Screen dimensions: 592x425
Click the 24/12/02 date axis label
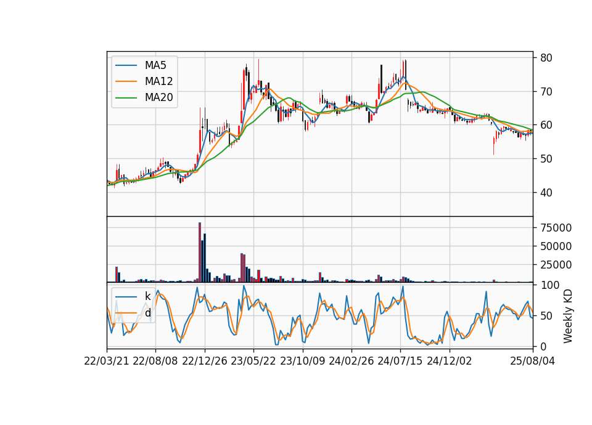(x=450, y=361)
